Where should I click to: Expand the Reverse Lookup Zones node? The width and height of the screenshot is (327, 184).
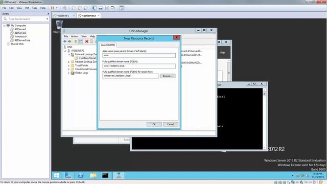[x=69, y=62]
